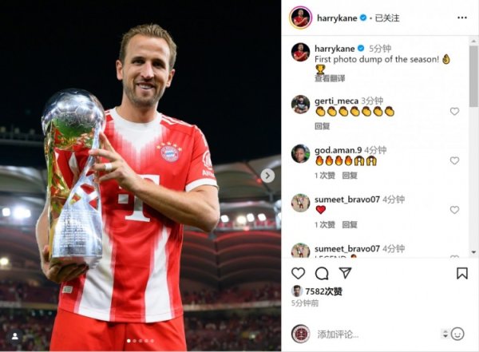This screenshot has height=352, width=479.
Task: Click 已关注 following button
Action: [387, 18]
